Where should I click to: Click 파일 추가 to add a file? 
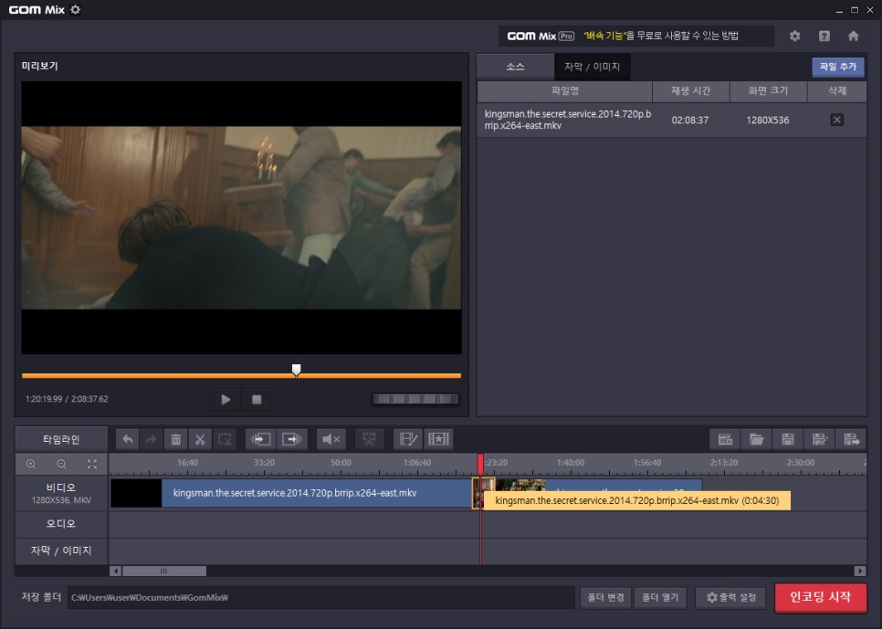[837, 67]
